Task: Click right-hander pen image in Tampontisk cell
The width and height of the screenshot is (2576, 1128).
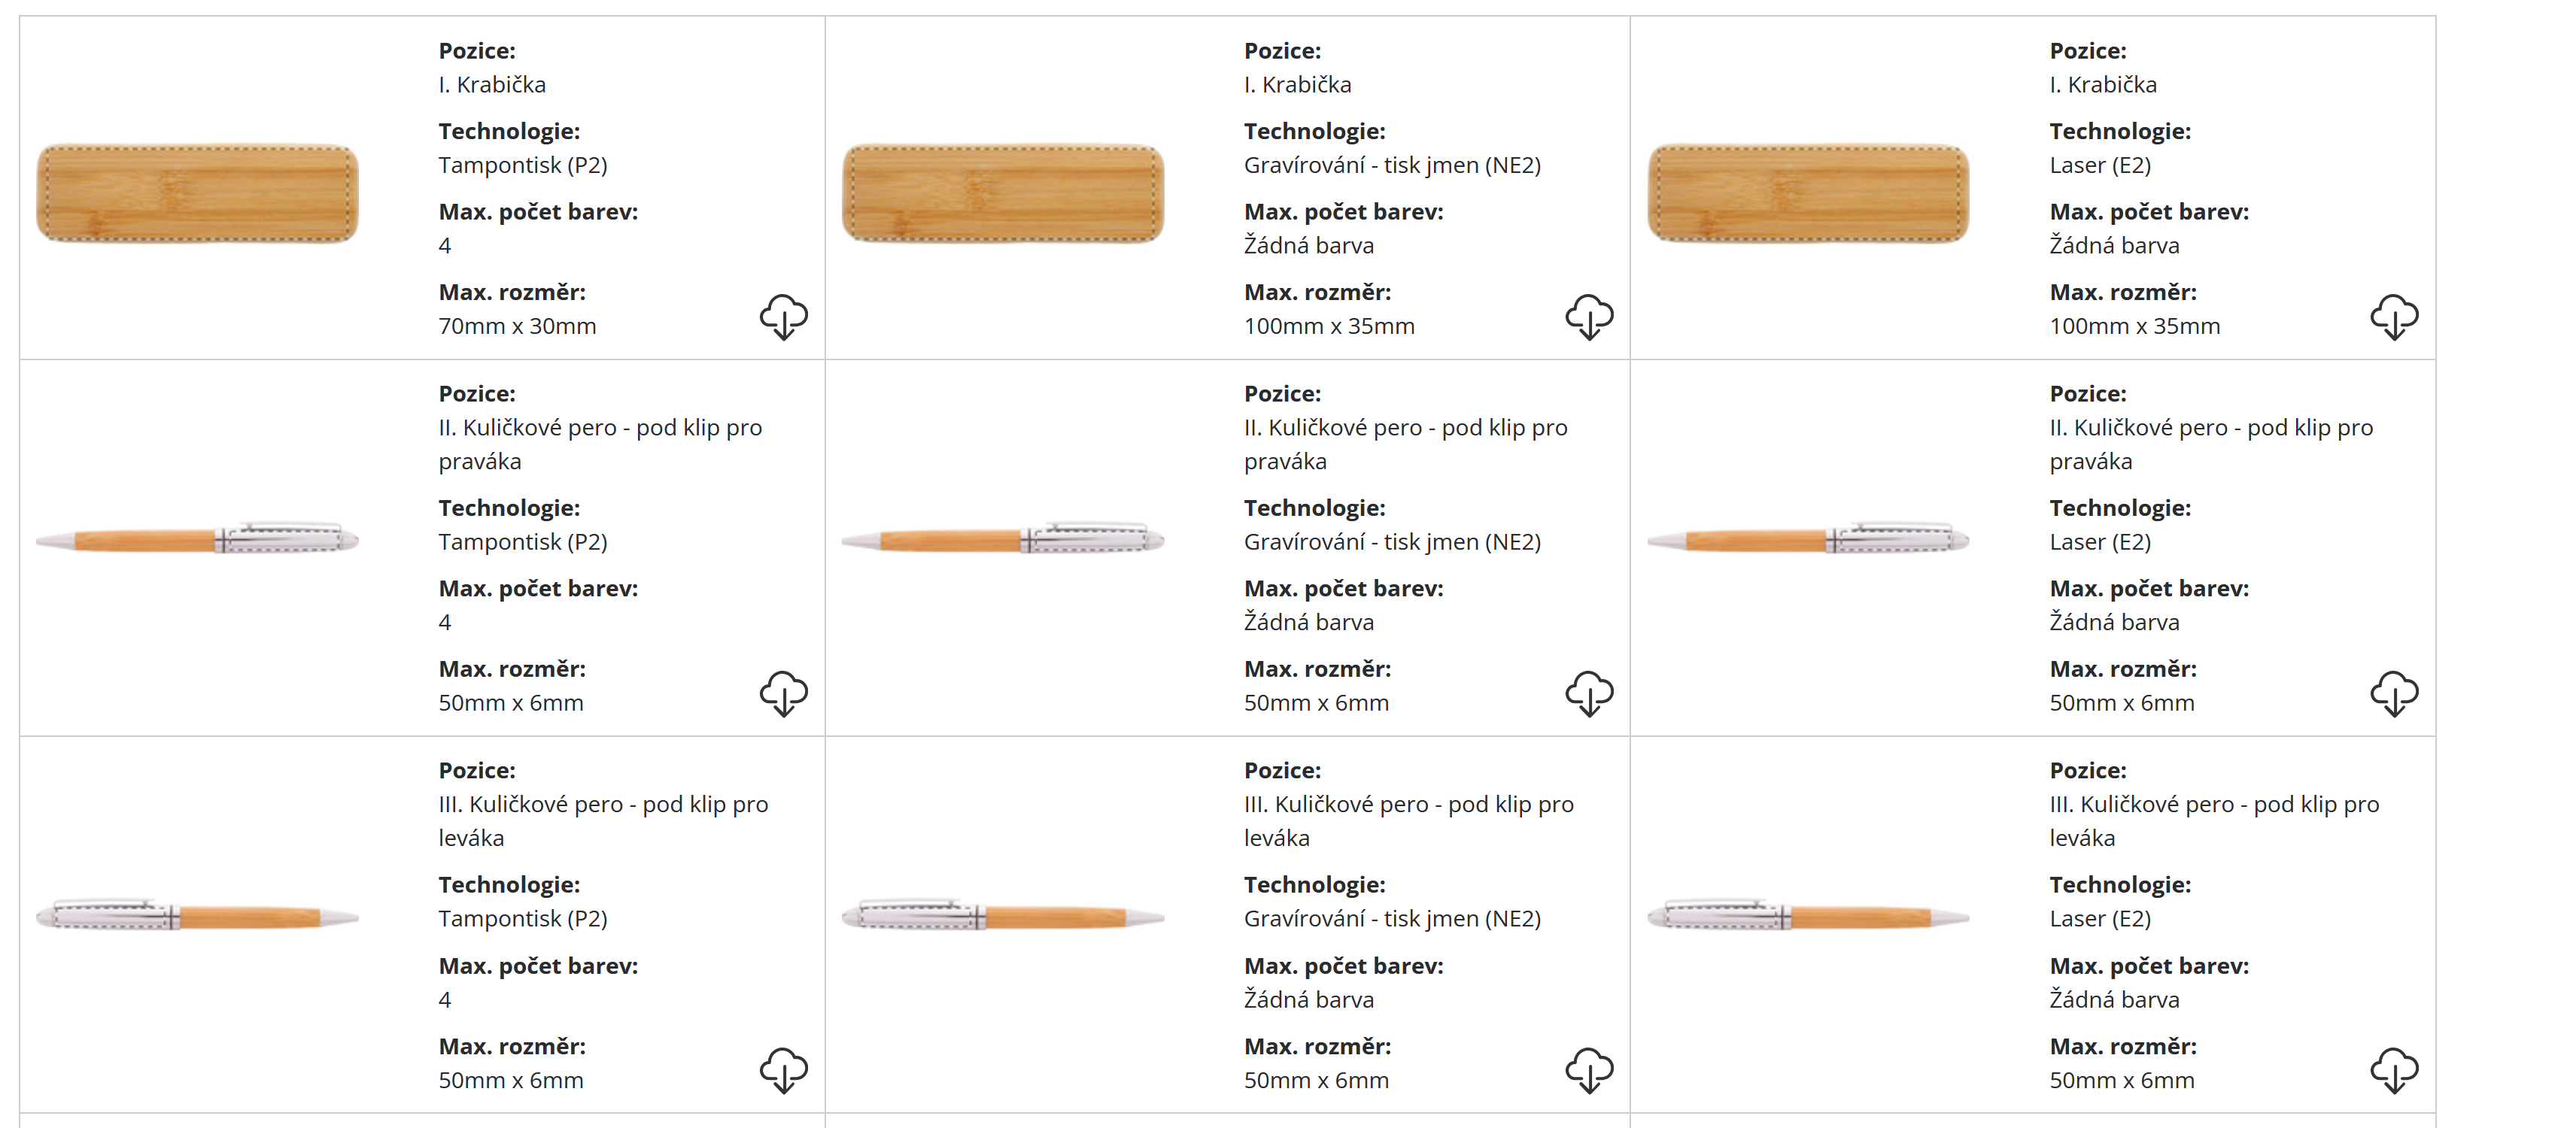Action: point(197,539)
